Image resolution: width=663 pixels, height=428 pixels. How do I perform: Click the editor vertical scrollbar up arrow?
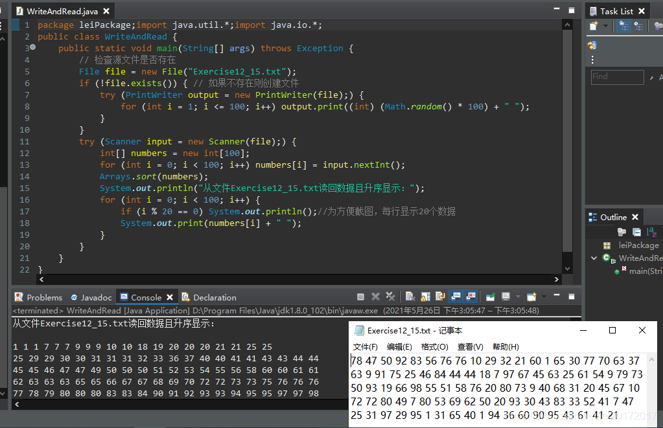coord(567,25)
